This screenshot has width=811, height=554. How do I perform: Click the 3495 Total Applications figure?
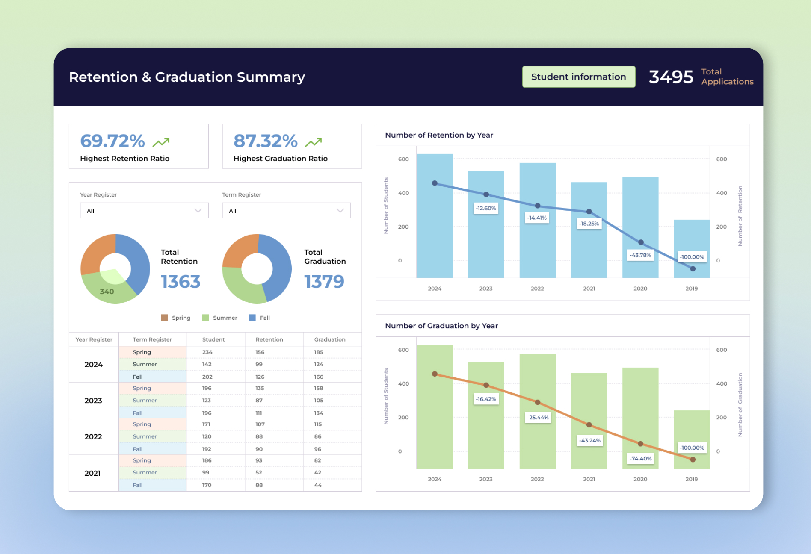pos(671,77)
